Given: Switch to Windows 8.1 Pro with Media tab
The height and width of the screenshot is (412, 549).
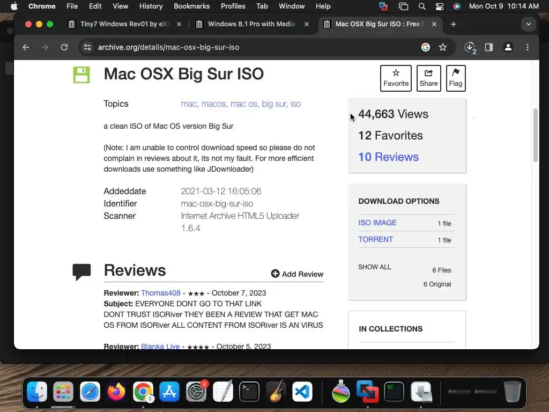Looking at the screenshot, I should click(251, 24).
